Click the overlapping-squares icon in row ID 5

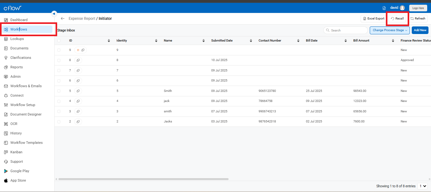click(x=78, y=91)
